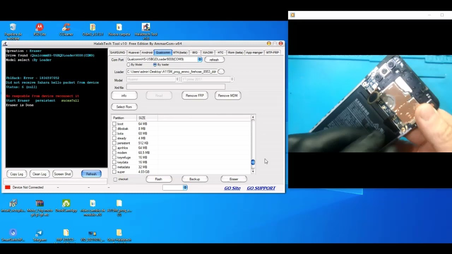Viewport: 452px width, 254px height.
Task: Switch to the Huawei tab
Action: 133,53
